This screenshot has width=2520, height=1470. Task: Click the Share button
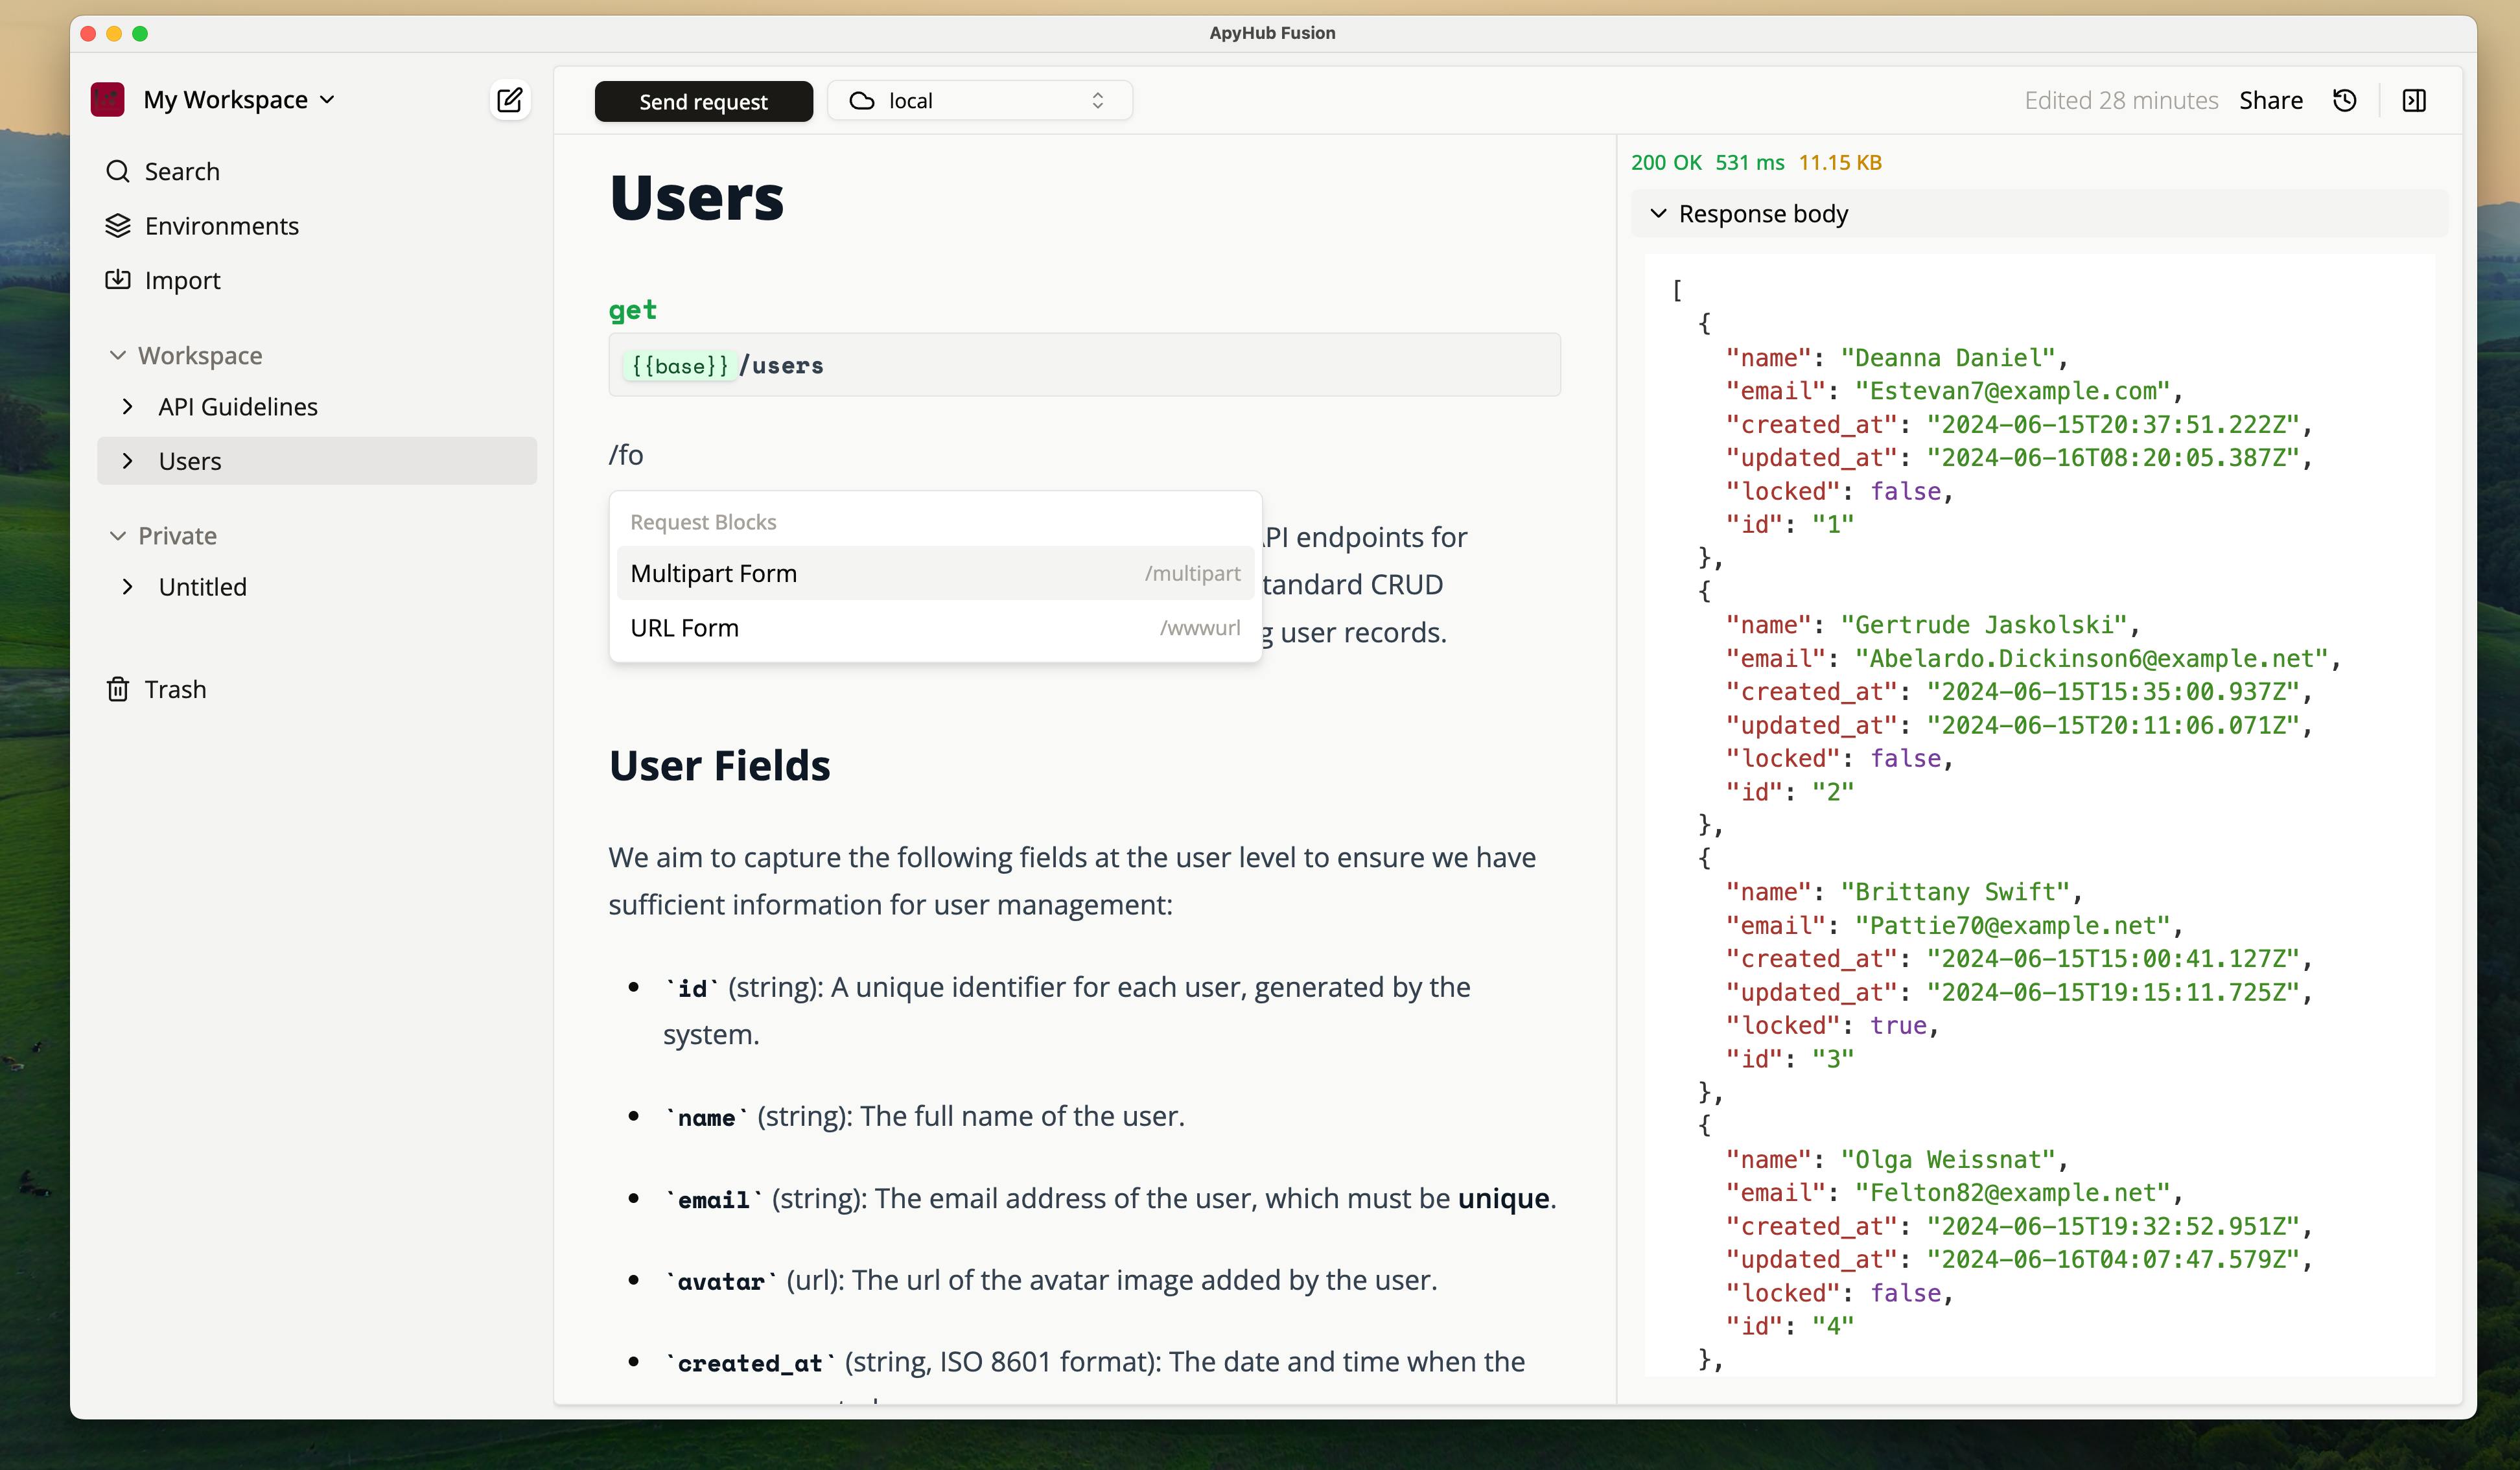coord(2271,100)
